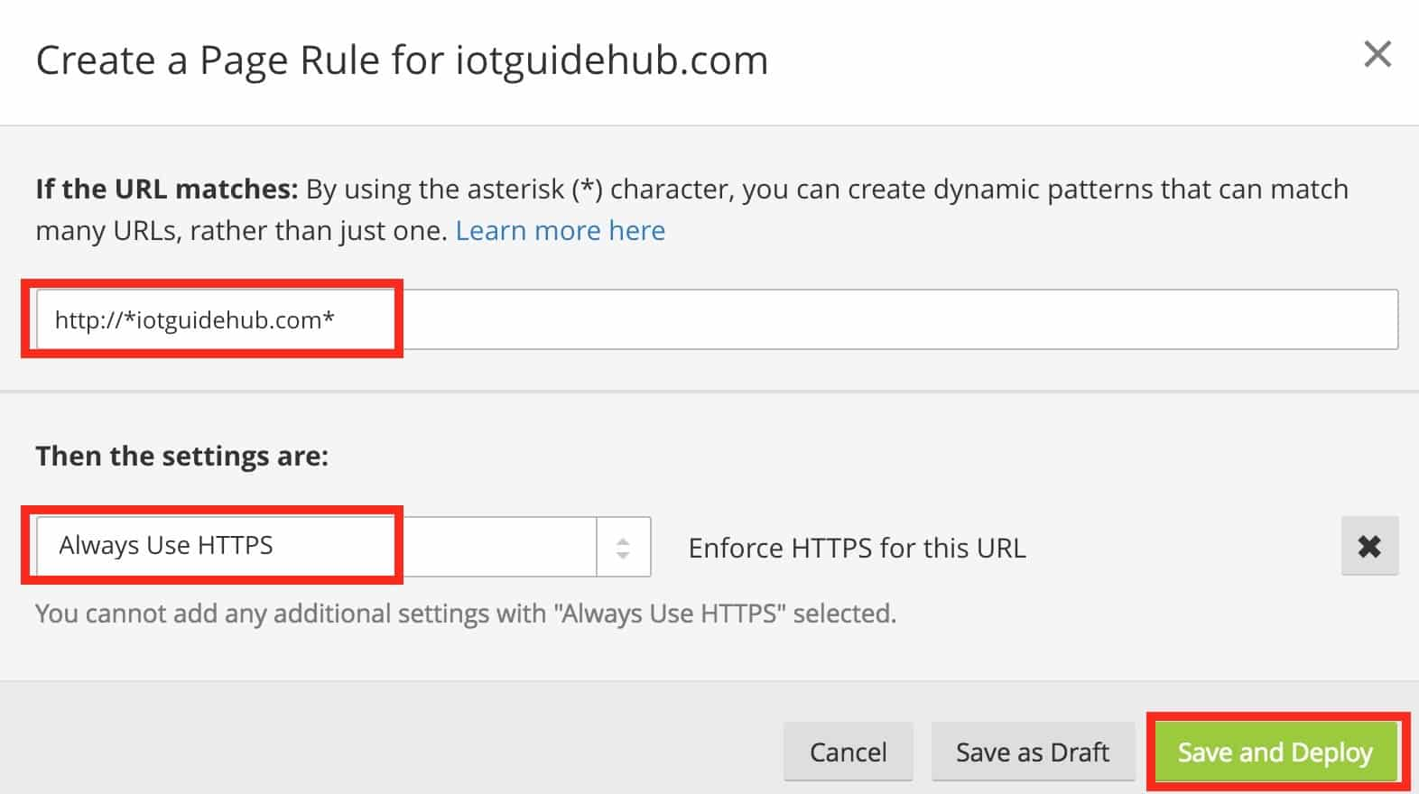Focus the URL matches input field

point(632,319)
